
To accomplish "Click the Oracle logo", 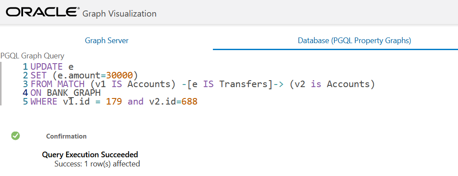I will click(43, 12).
